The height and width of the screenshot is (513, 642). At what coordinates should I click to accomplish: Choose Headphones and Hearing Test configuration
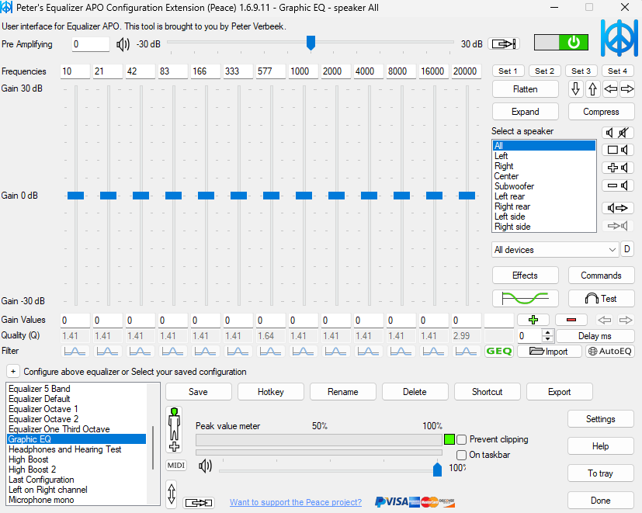click(x=77, y=449)
